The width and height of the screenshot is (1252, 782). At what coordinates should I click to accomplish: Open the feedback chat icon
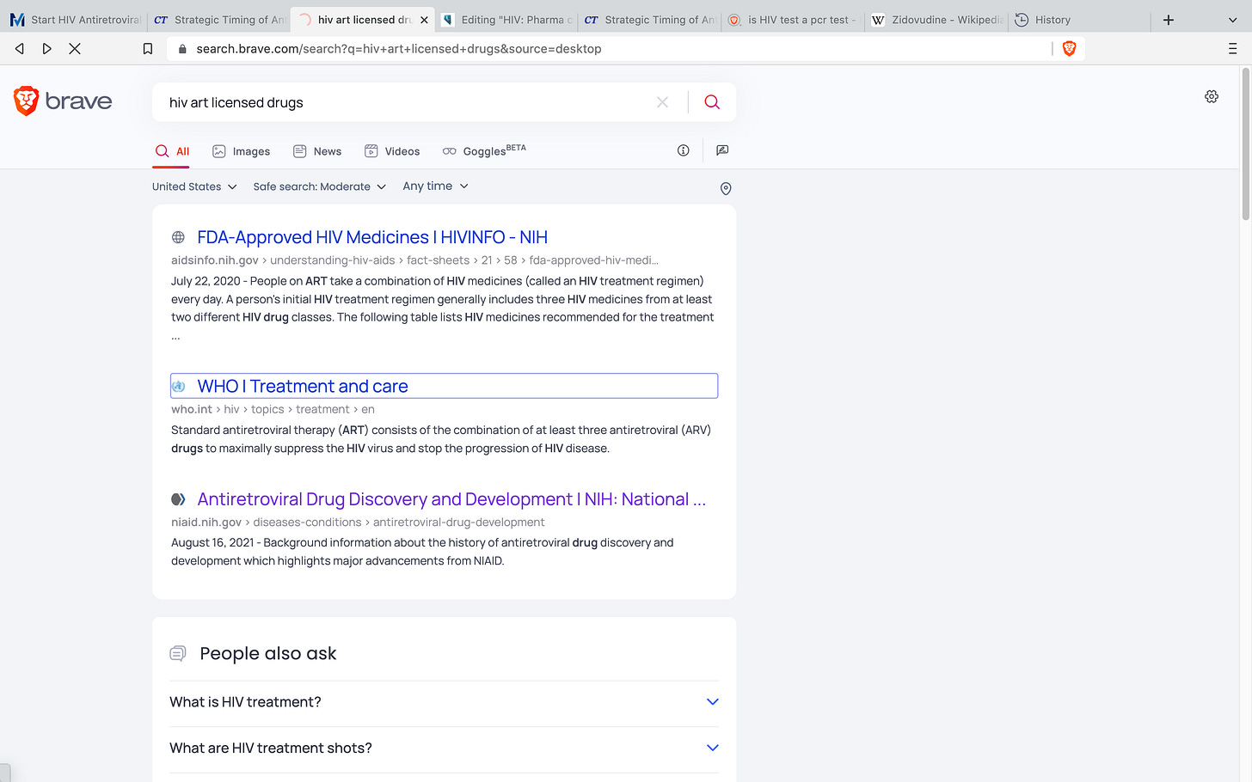pyautogui.click(x=722, y=150)
